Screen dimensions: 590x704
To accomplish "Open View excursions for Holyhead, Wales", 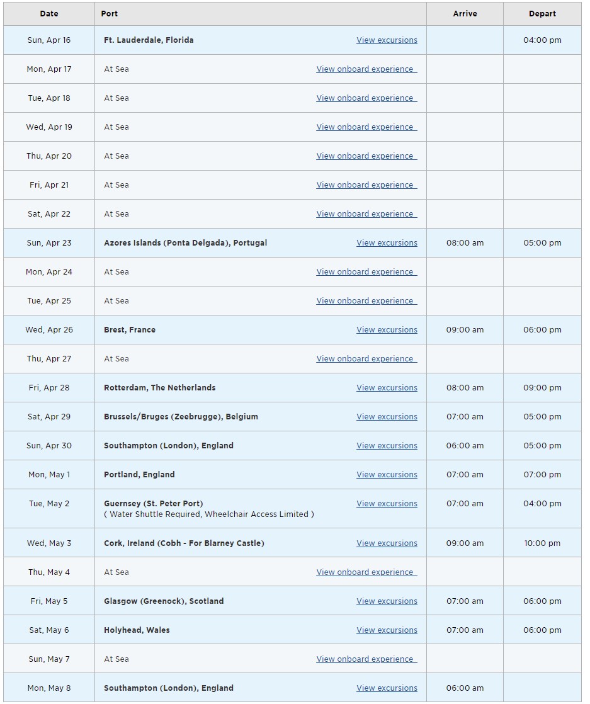I will 387,630.
